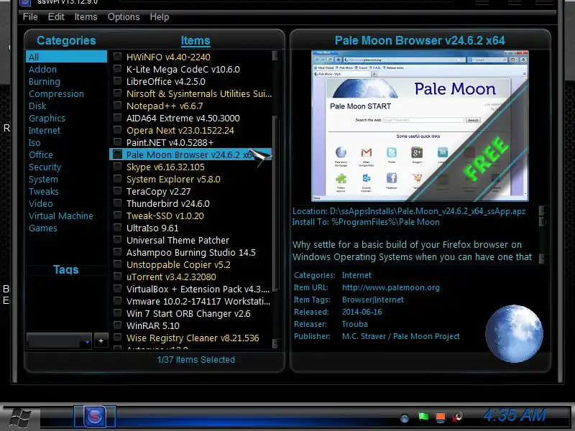Select the Burning category
Screen dimensions: 575x431
pyautogui.click(x=45, y=81)
